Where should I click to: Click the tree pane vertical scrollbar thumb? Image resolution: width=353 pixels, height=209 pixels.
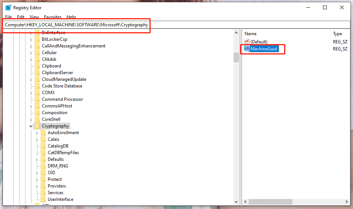(236, 57)
